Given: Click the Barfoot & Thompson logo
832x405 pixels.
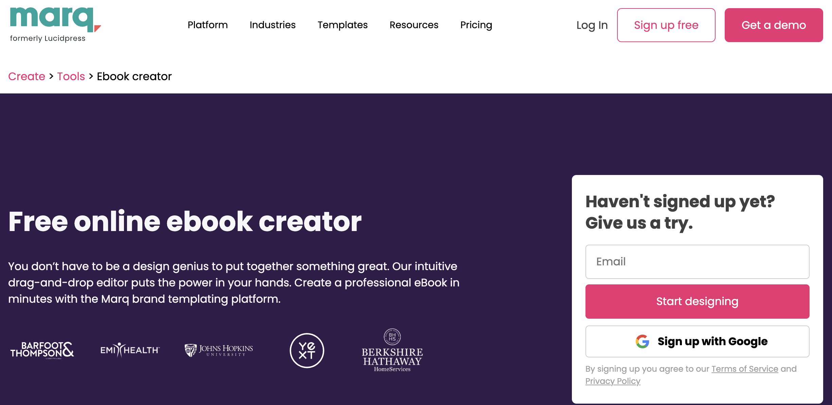Looking at the screenshot, I should point(42,350).
